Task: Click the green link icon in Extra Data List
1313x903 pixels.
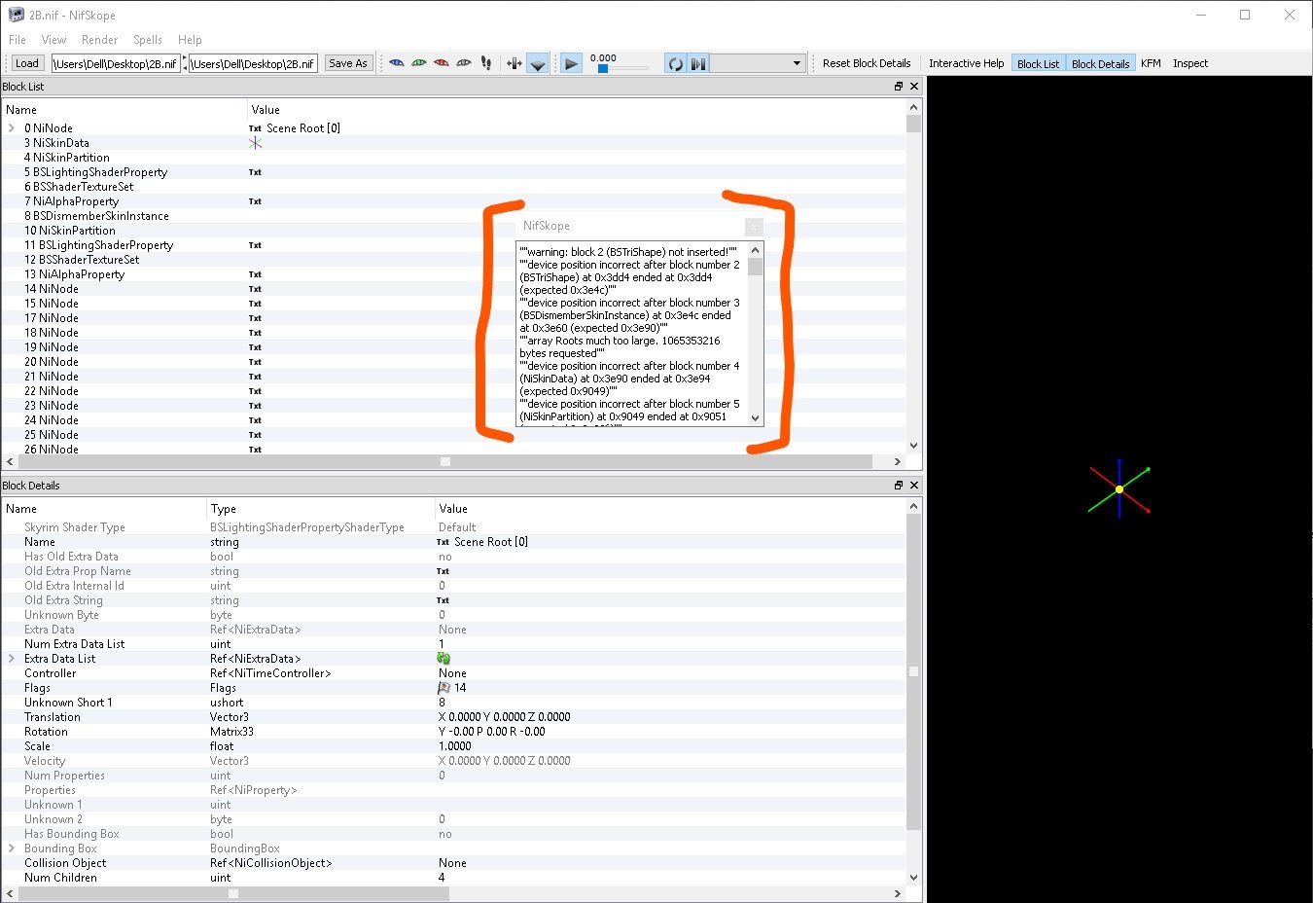Action: (x=444, y=659)
